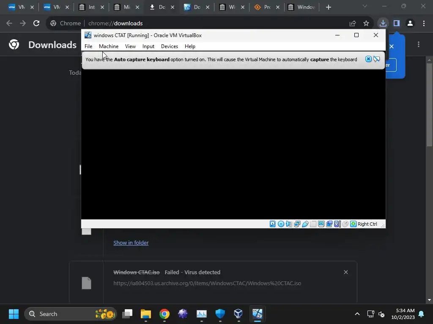Click the muted volume tray icon
The width and height of the screenshot is (433, 324).
(x=381, y=314)
